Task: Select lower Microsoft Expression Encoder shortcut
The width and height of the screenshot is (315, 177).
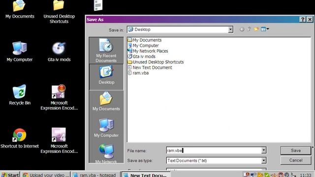Action: (59, 141)
